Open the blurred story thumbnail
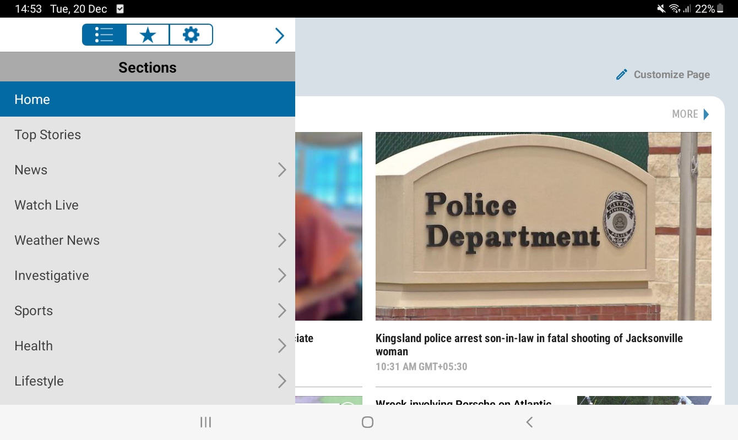The image size is (738, 440). (x=329, y=226)
